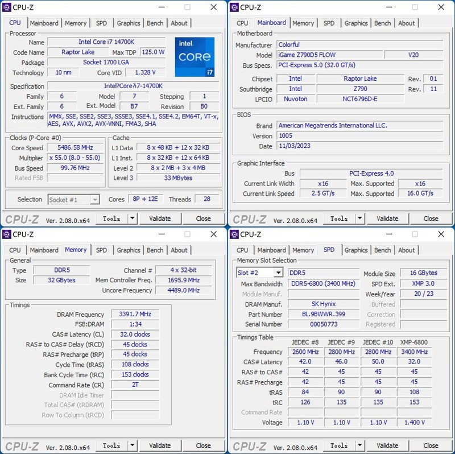Open the Memory tab in the SPD window
455x454 pixels.
click(x=303, y=250)
